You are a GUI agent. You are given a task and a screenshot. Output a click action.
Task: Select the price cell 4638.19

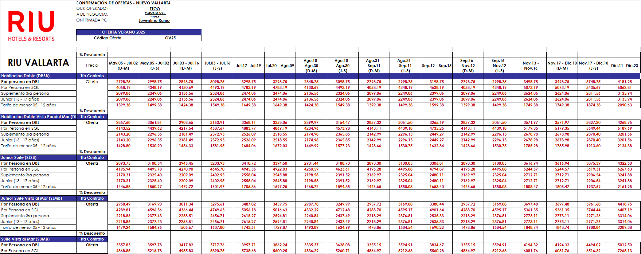(437, 87)
